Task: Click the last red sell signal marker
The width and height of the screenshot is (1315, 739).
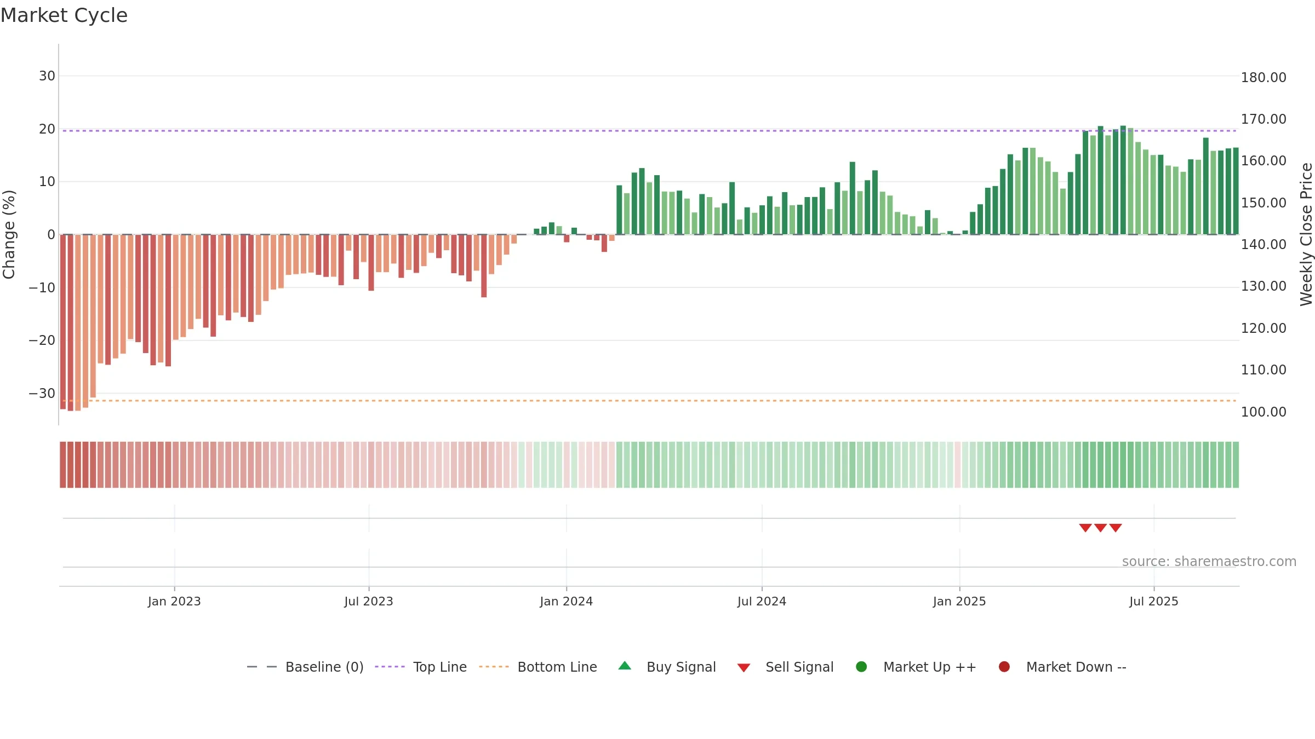Action: [x=1116, y=528]
